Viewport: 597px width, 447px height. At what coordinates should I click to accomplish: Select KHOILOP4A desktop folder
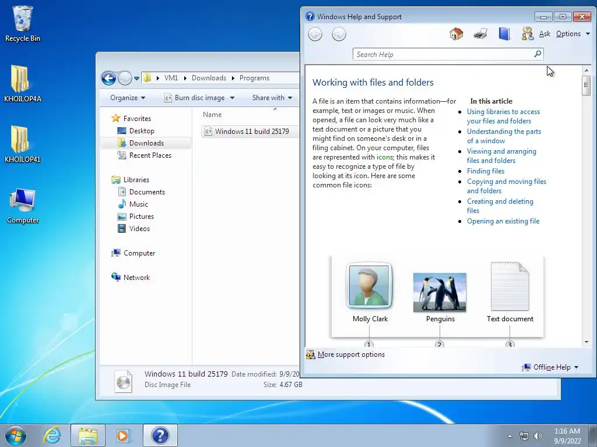(23, 84)
